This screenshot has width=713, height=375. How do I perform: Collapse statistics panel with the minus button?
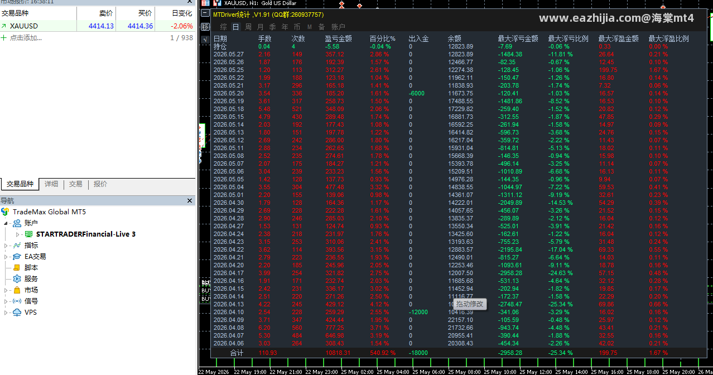click(x=205, y=13)
